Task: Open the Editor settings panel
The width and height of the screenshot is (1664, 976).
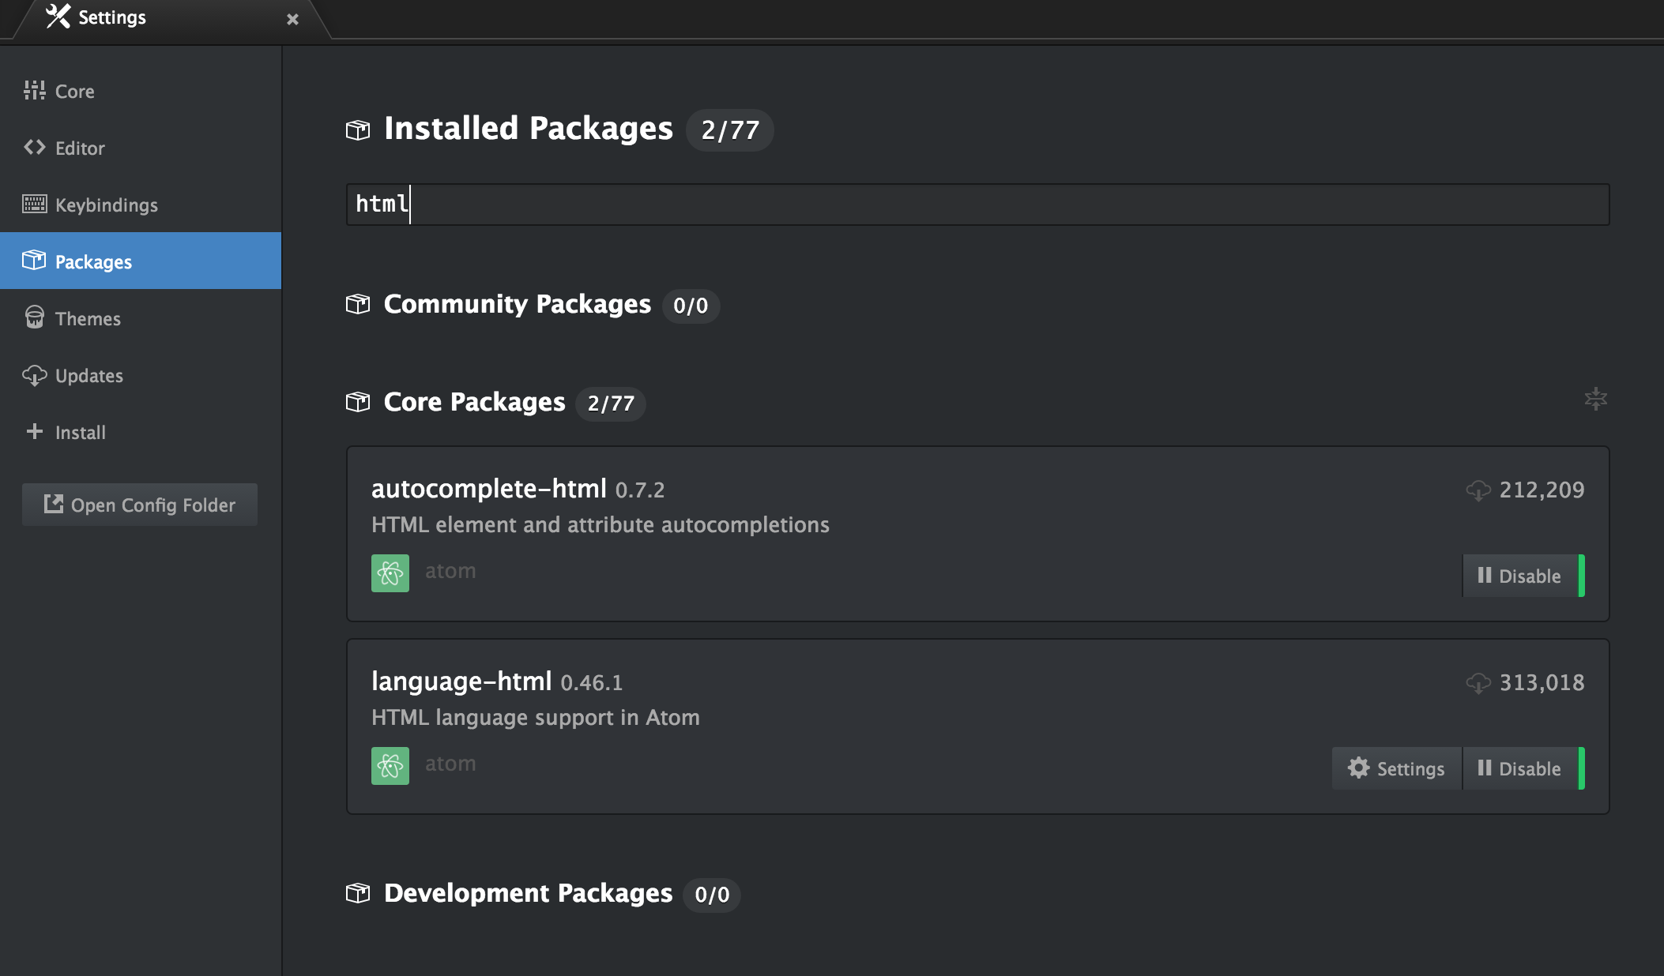Action: coord(141,148)
